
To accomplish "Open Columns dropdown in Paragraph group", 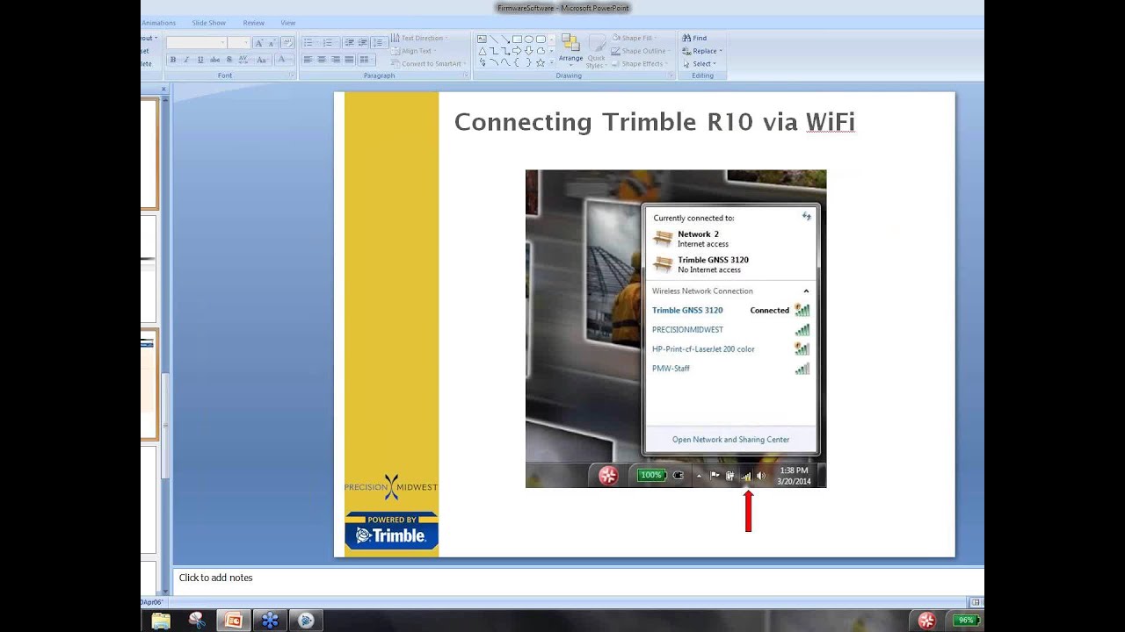I will pyautogui.click(x=367, y=60).
